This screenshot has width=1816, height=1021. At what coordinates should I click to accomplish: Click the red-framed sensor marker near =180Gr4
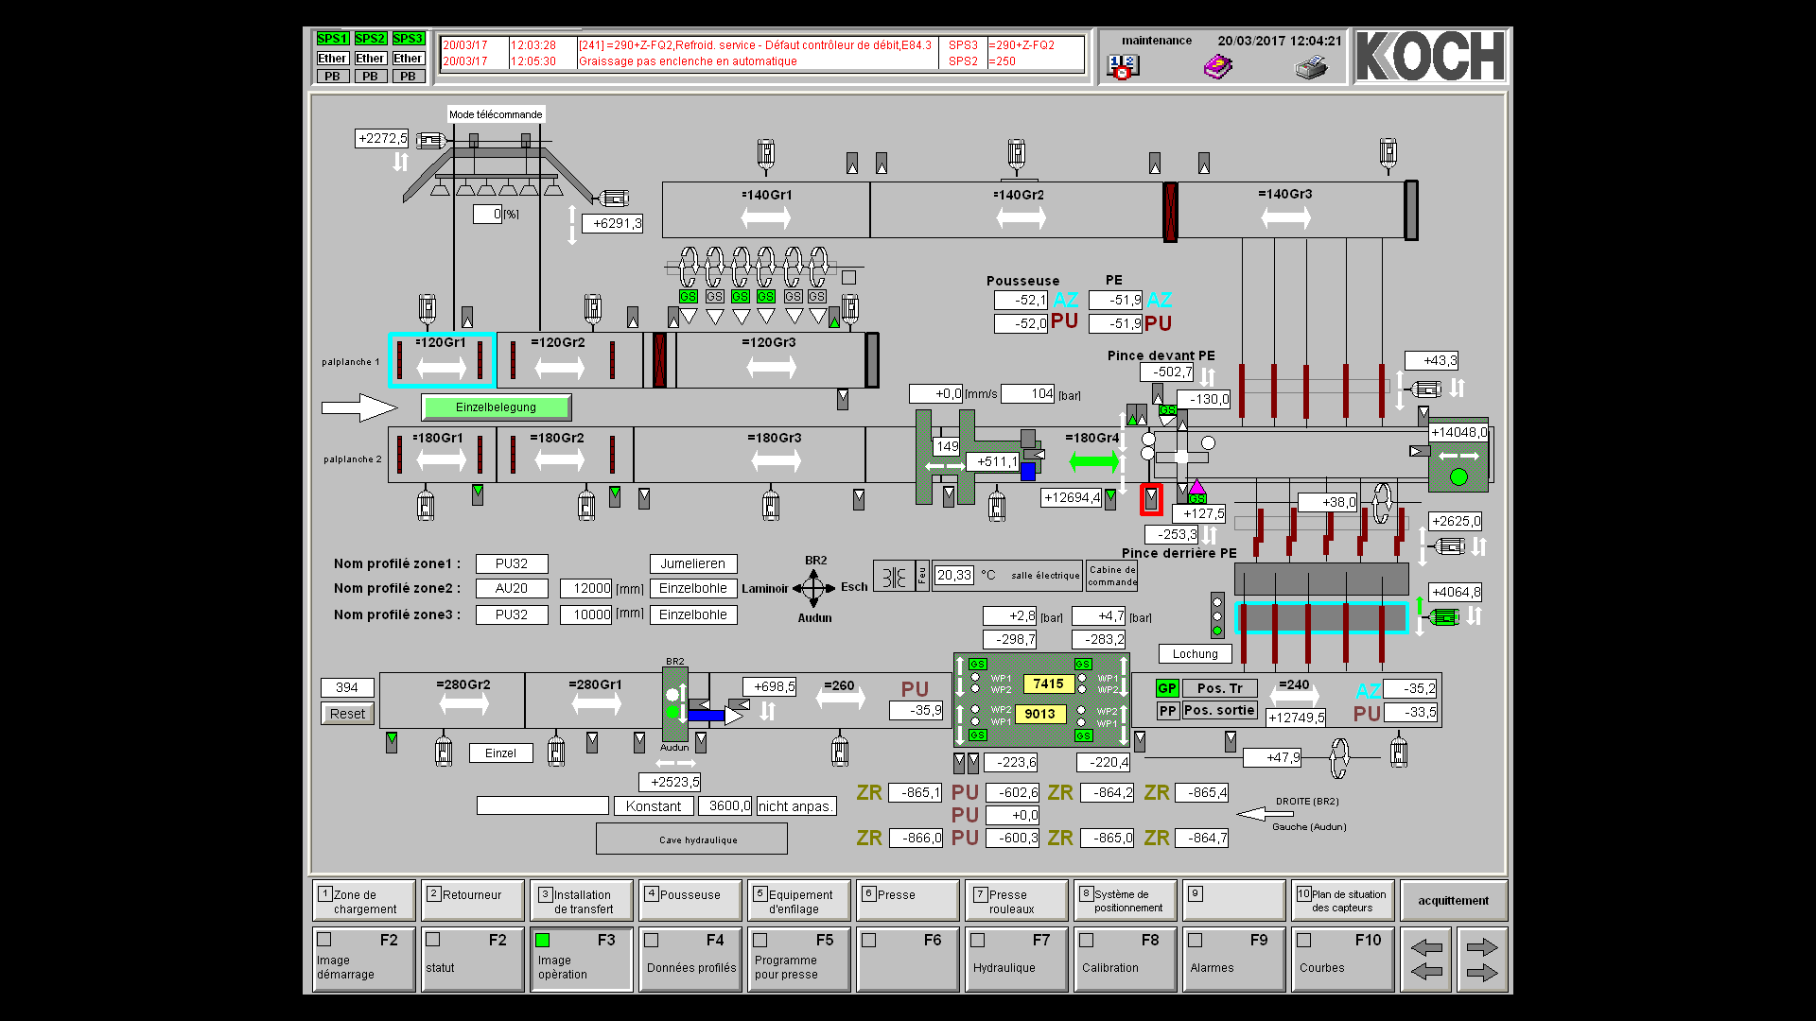pyautogui.click(x=1151, y=498)
